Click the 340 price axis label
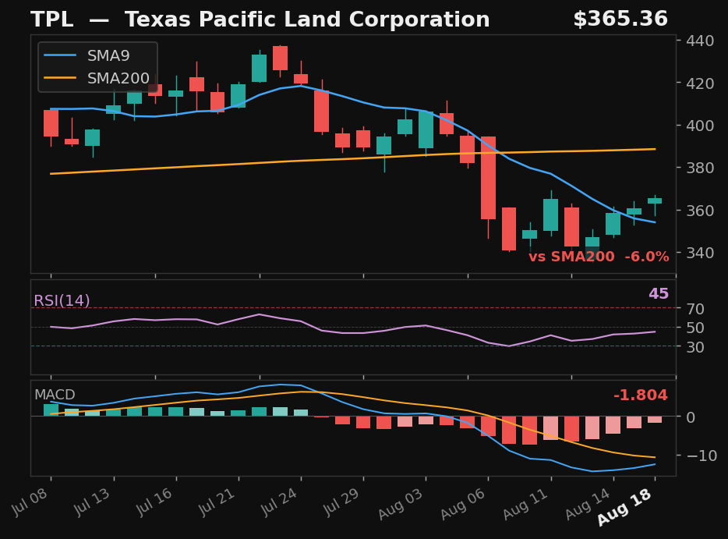 [700, 253]
